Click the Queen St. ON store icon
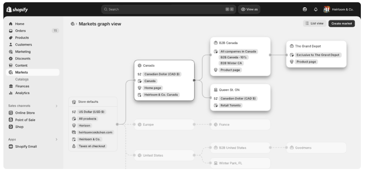The height and width of the screenshot is (172, 365). click(216, 90)
